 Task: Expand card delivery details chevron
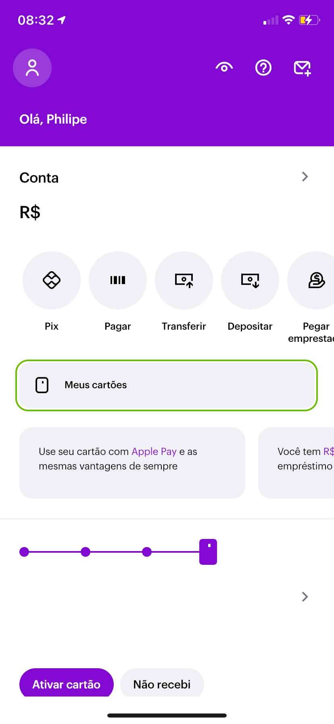pyautogui.click(x=305, y=597)
